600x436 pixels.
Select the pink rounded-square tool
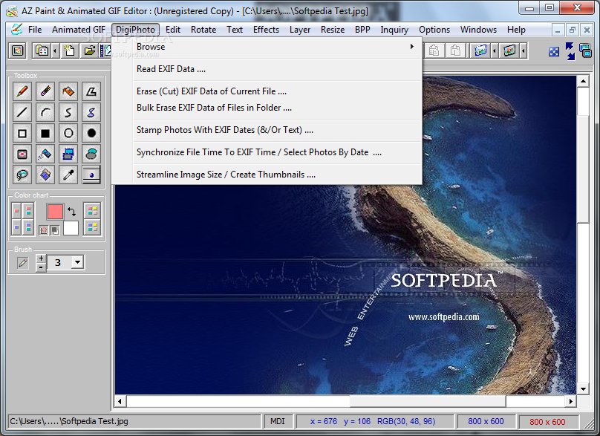tap(22, 154)
